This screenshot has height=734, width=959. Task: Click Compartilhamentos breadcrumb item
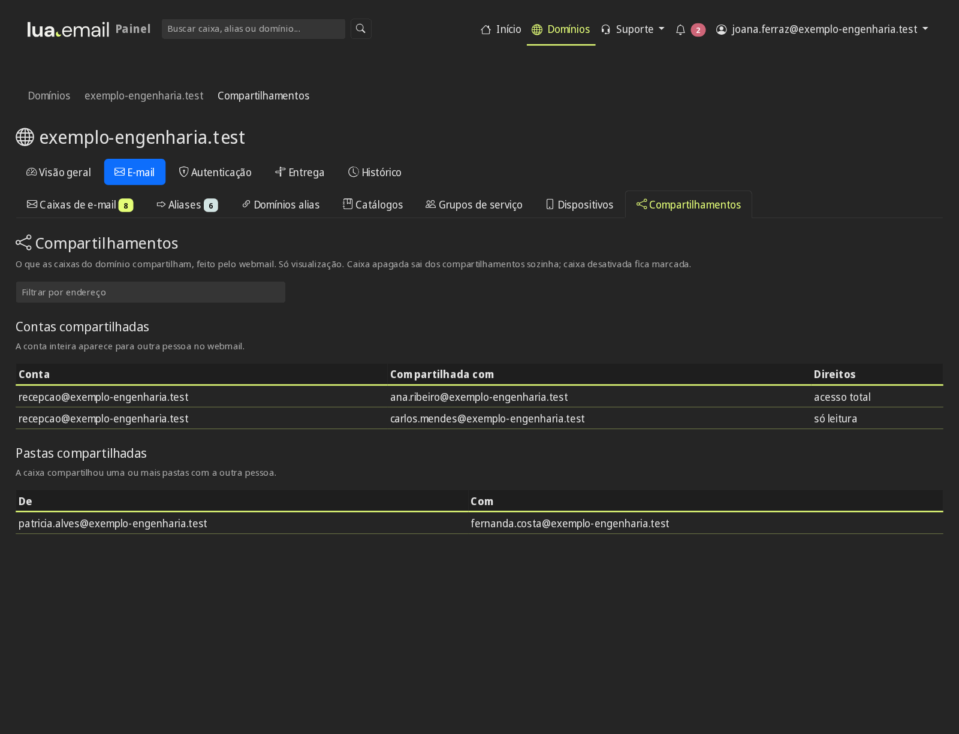(x=263, y=96)
